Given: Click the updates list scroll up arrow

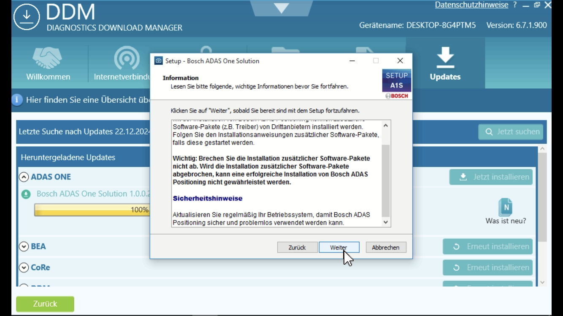Looking at the screenshot, I should point(543,149).
